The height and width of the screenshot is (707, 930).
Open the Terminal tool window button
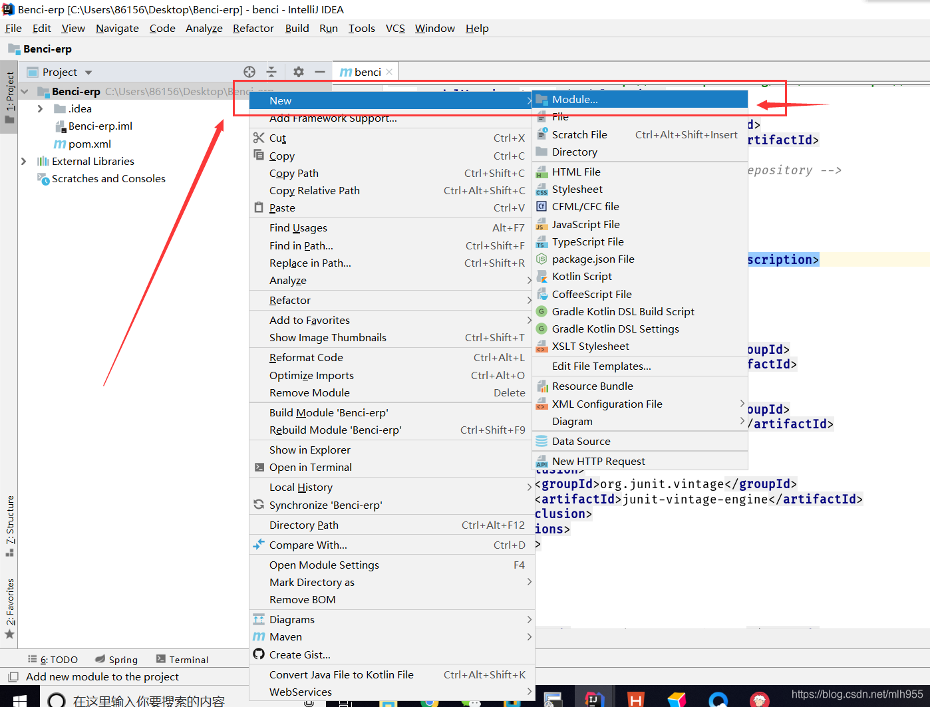tap(182, 659)
